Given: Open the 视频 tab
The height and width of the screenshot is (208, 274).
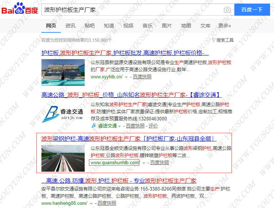Looking at the screenshot, I should click(x=128, y=26).
